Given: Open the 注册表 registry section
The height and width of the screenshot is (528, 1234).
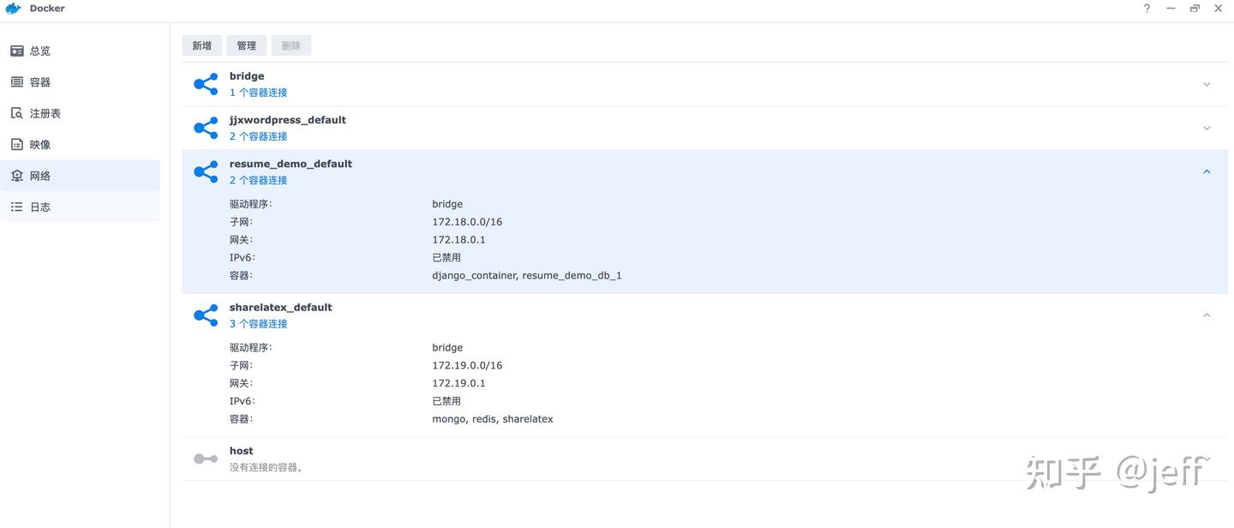Looking at the screenshot, I should (x=17, y=112).
